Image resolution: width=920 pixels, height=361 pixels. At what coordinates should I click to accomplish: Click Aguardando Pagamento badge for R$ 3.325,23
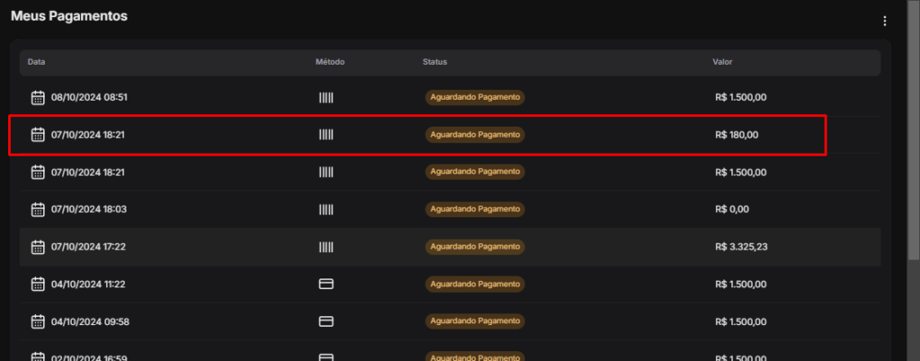[474, 246]
